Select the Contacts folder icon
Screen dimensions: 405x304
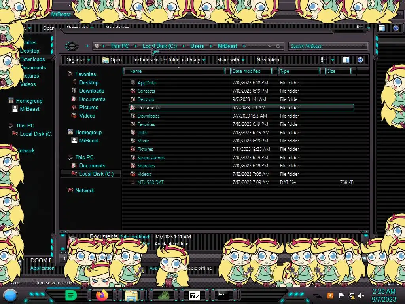pos(133,91)
